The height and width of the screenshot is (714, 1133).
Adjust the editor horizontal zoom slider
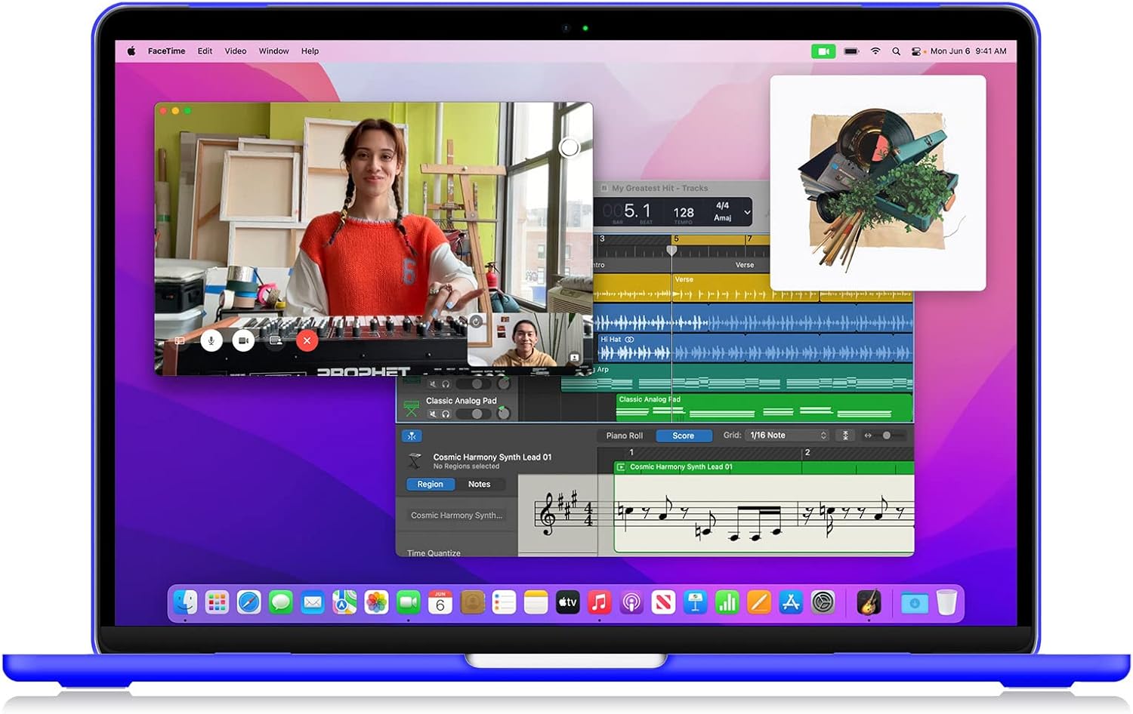(887, 435)
